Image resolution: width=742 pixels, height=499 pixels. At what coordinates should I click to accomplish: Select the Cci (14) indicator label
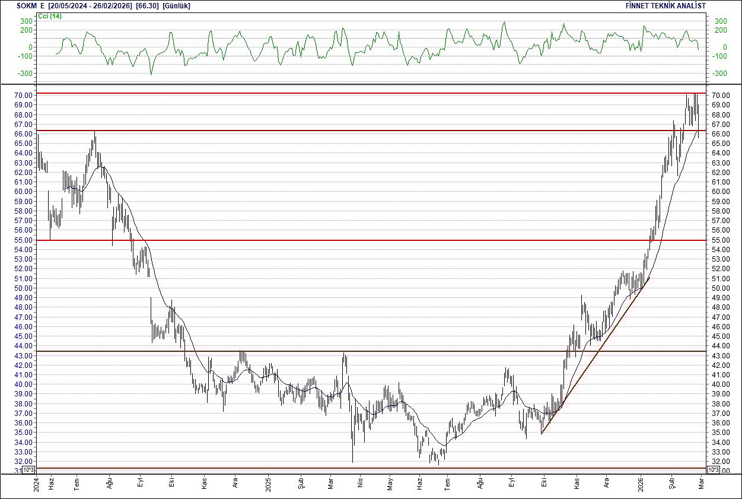pyautogui.click(x=49, y=16)
